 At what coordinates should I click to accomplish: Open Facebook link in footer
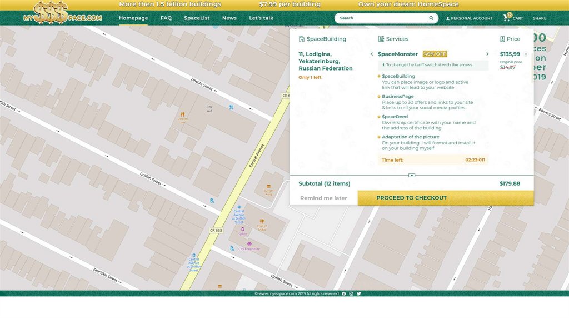pyautogui.click(x=344, y=293)
